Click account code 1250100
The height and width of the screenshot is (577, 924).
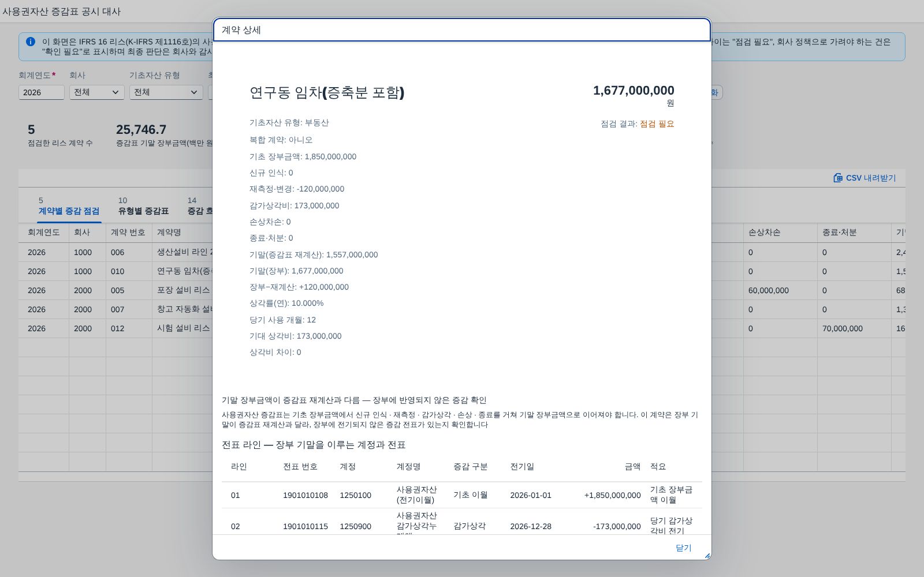[x=356, y=495]
